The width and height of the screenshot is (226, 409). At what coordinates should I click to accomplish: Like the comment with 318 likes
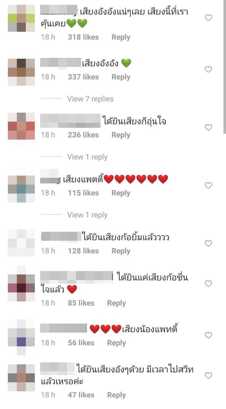pyautogui.click(x=208, y=18)
